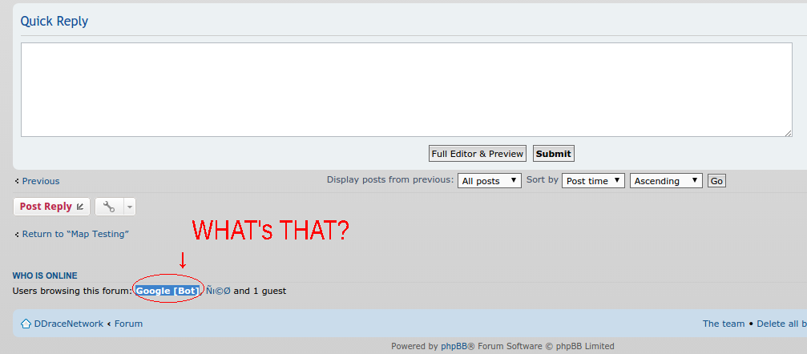Open the All posts dropdown
This screenshot has height=354, width=807.
(489, 181)
